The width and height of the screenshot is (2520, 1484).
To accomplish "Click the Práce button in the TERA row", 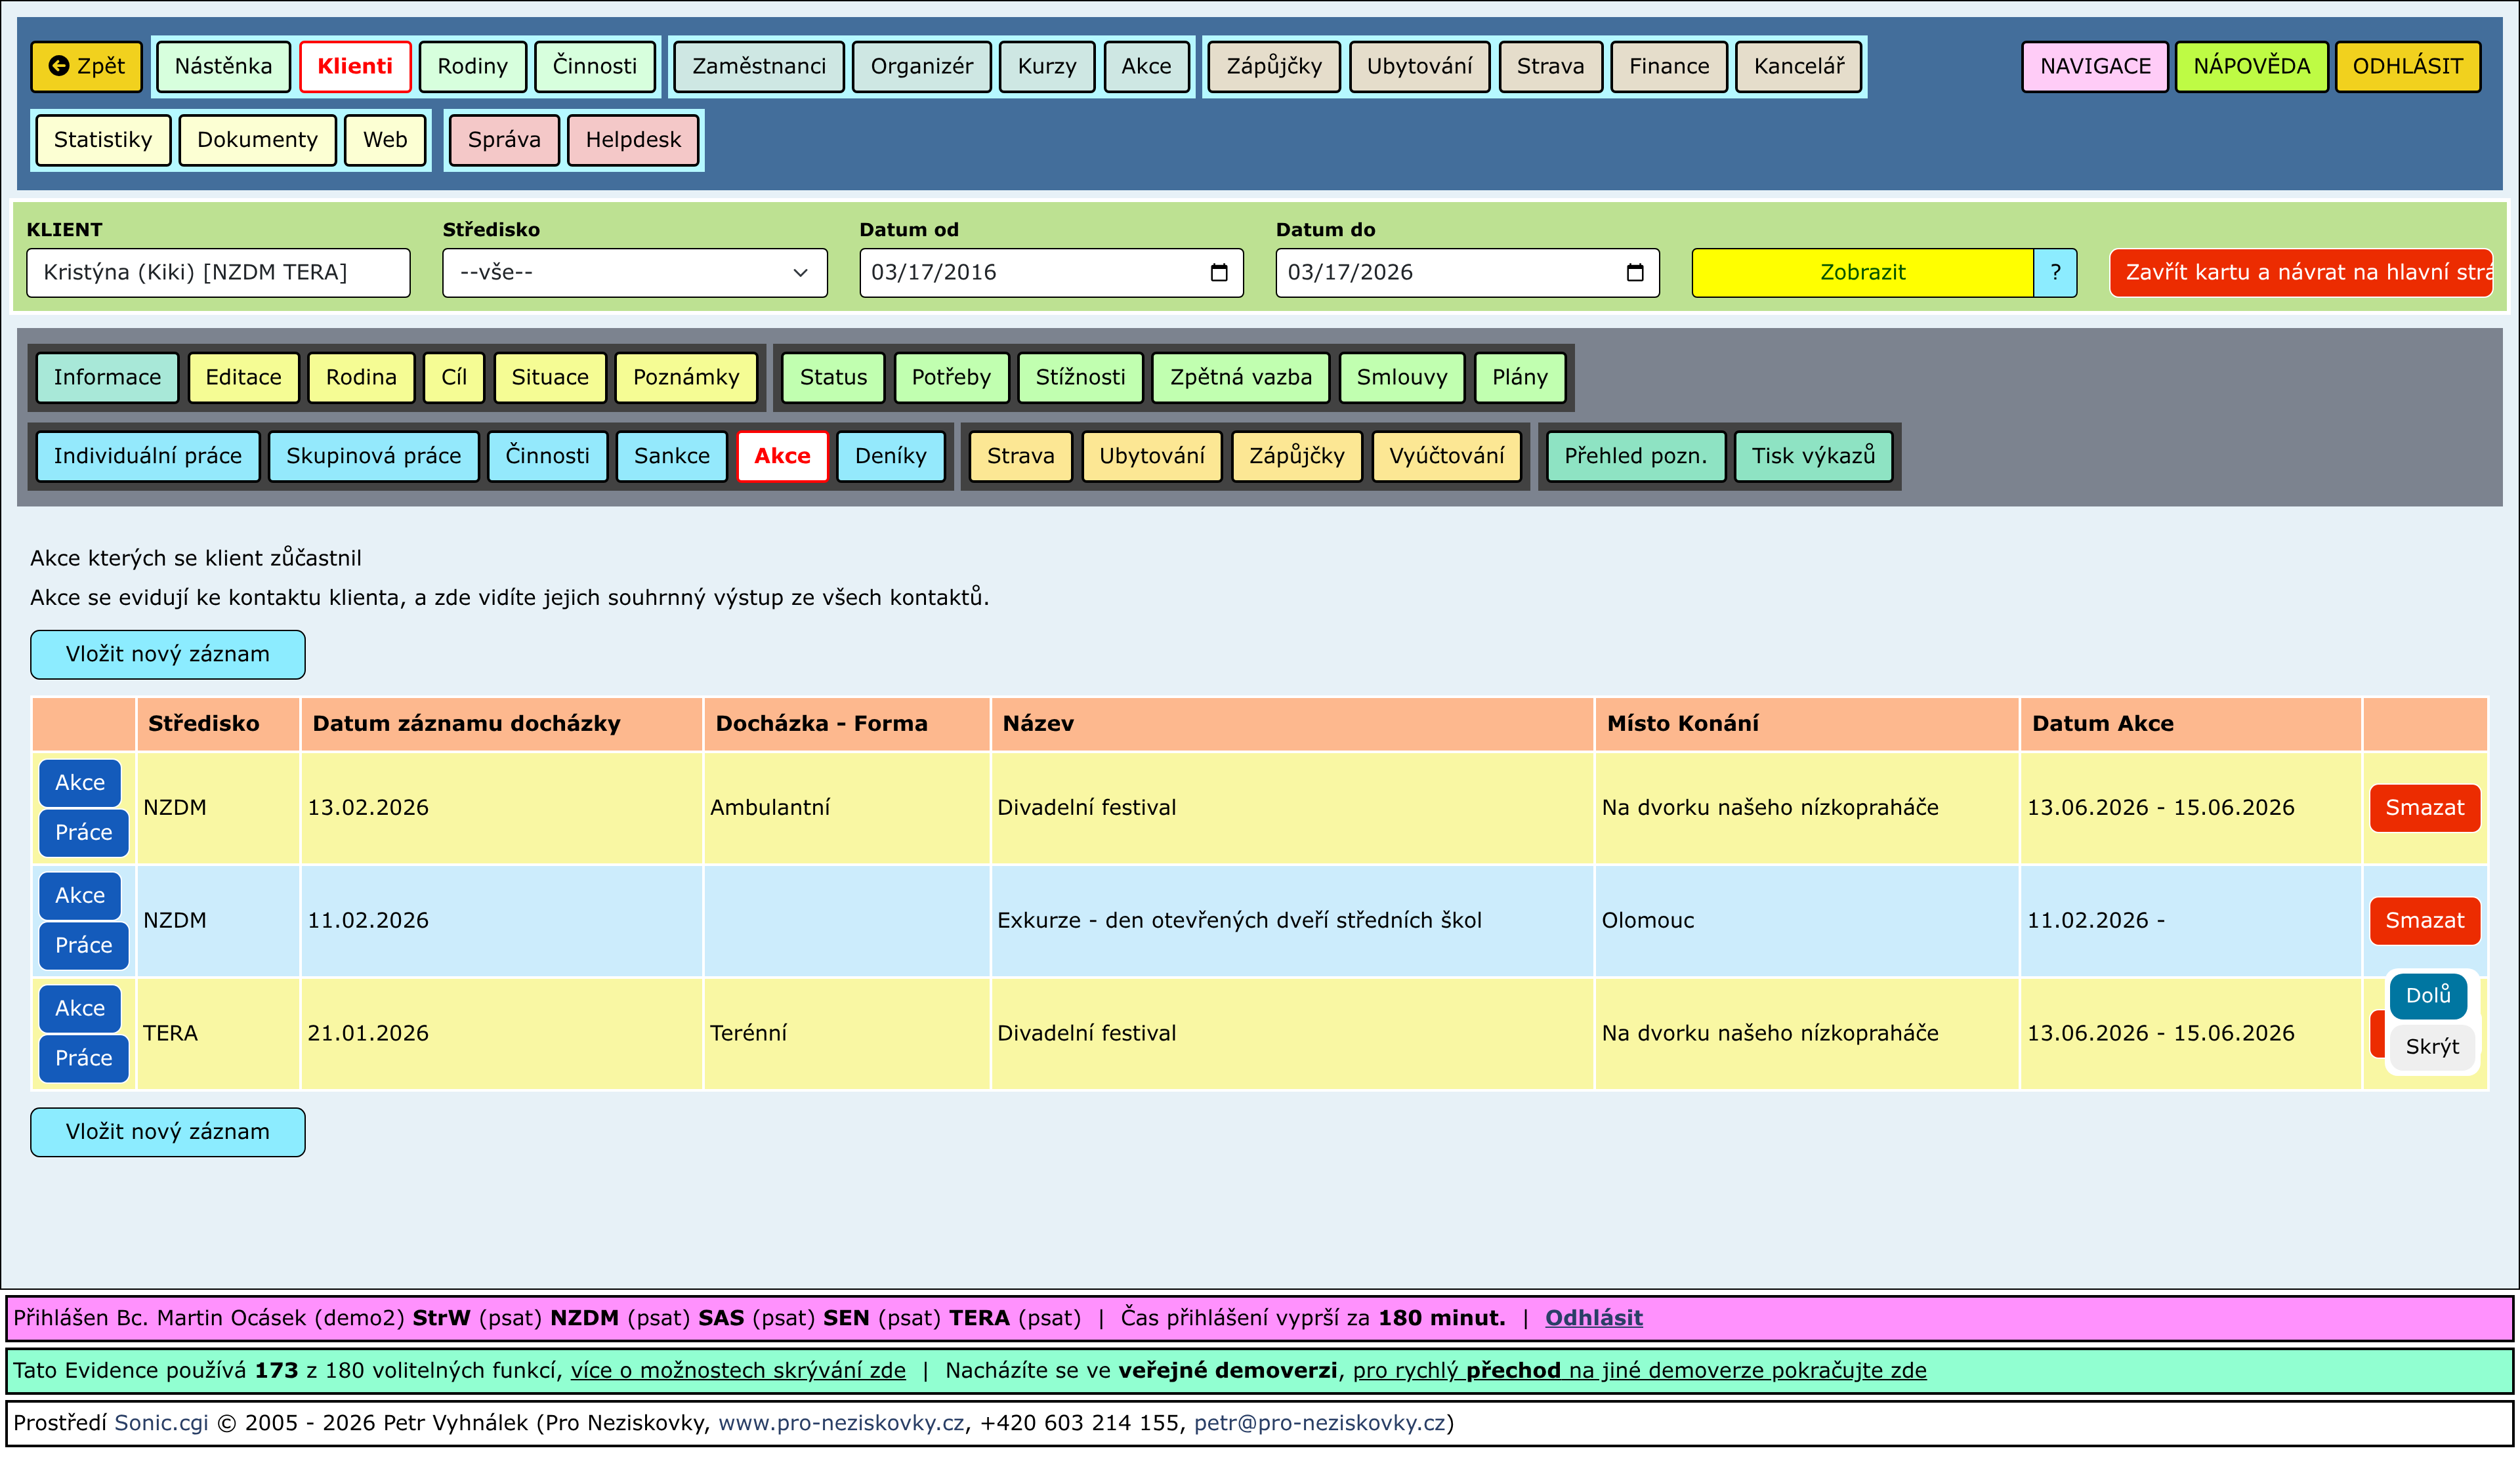I will pos(83,1058).
